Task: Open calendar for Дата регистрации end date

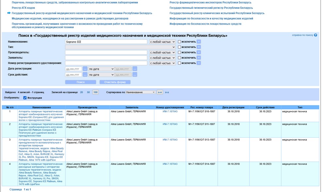Action: tap(135, 69)
